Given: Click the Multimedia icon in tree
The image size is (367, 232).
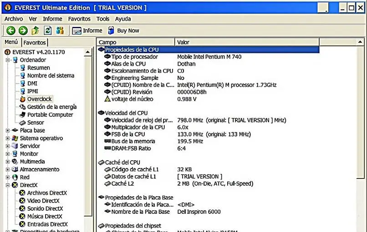Looking at the screenshot, I should click(x=15, y=162).
